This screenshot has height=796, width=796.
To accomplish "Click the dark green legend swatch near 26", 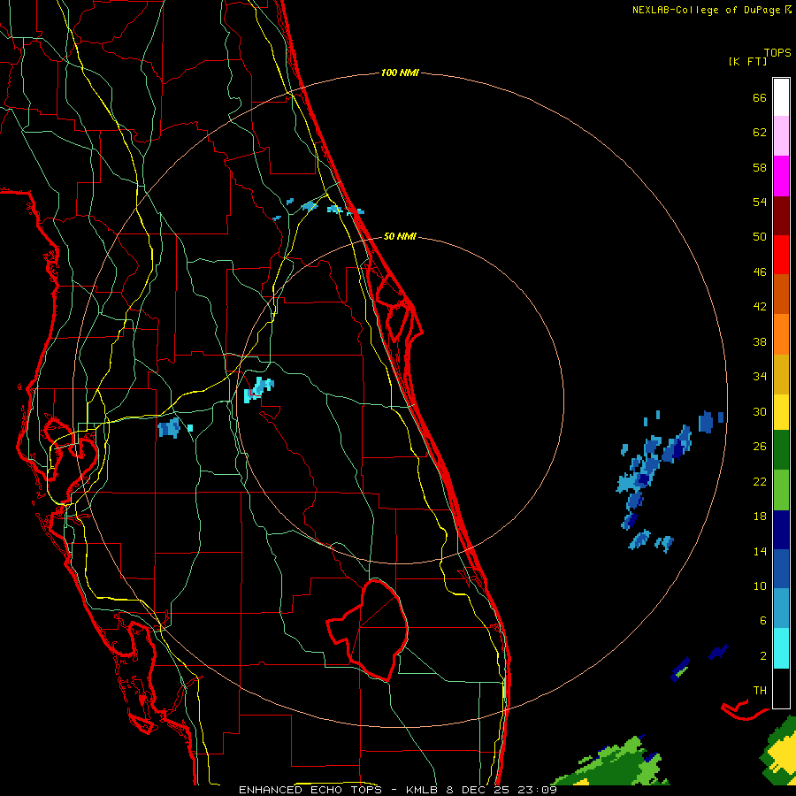I will tap(781, 450).
